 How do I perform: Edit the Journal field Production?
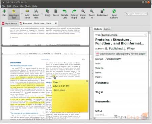[x=113, y=59]
